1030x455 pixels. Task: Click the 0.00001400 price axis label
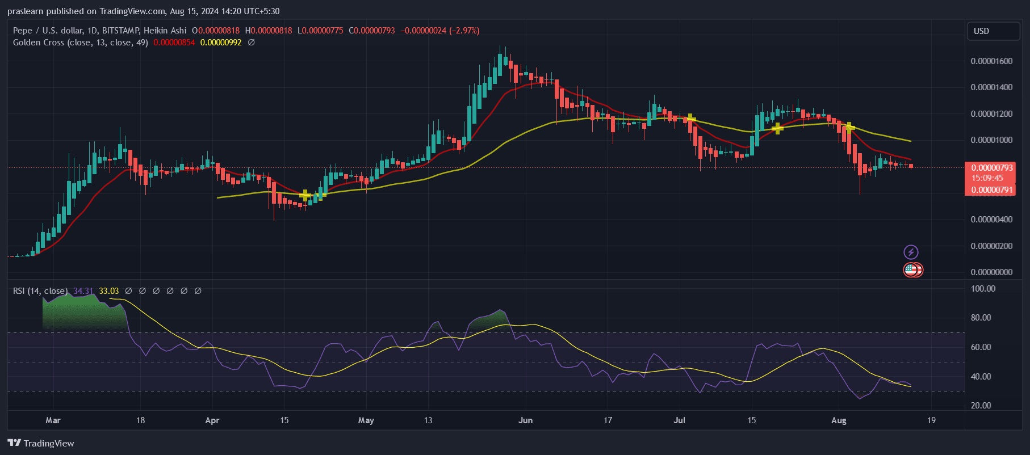coord(991,87)
